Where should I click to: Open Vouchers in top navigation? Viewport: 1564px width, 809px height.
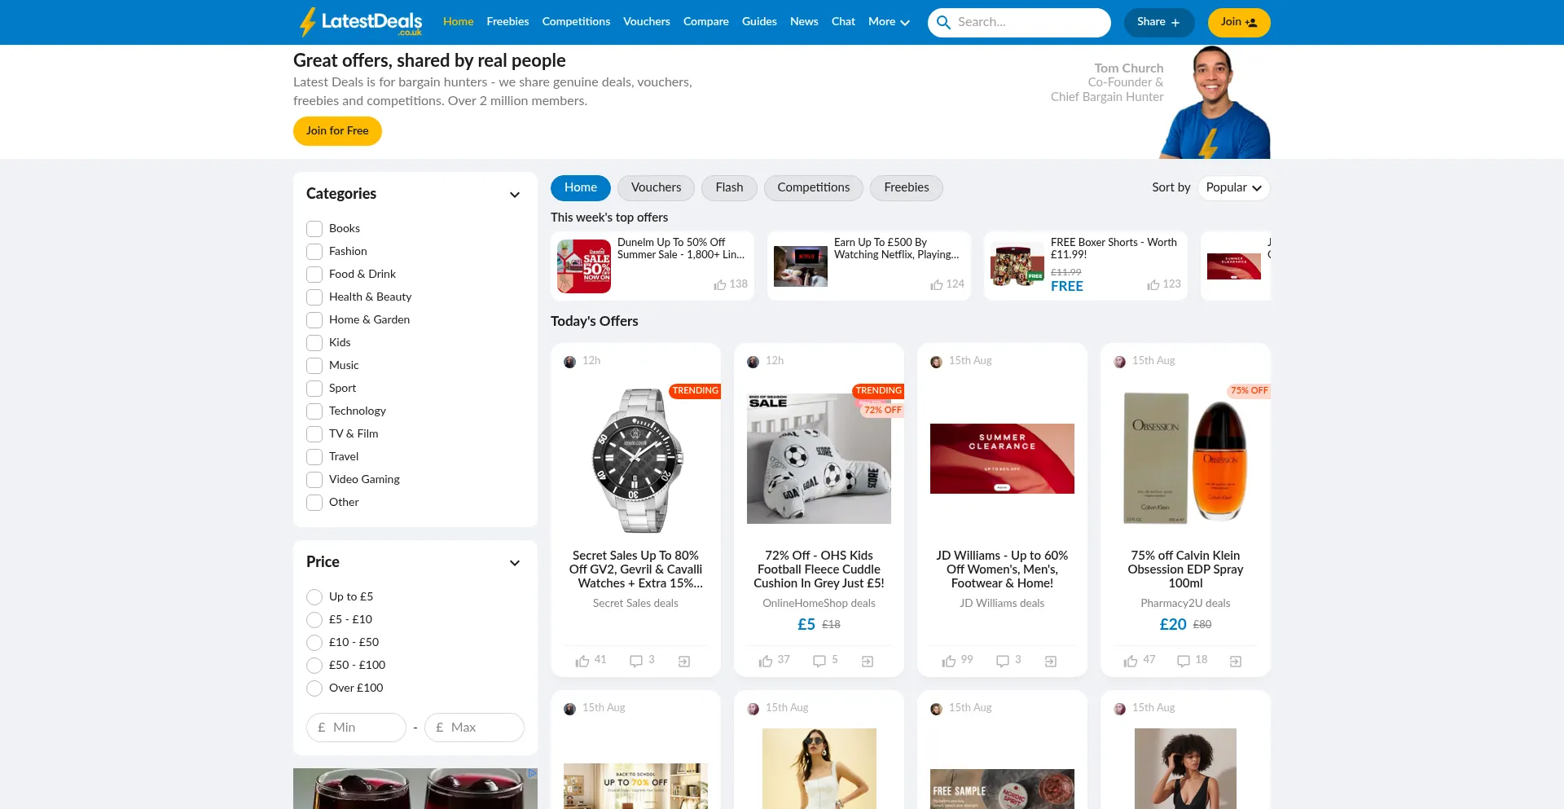pos(647,22)
